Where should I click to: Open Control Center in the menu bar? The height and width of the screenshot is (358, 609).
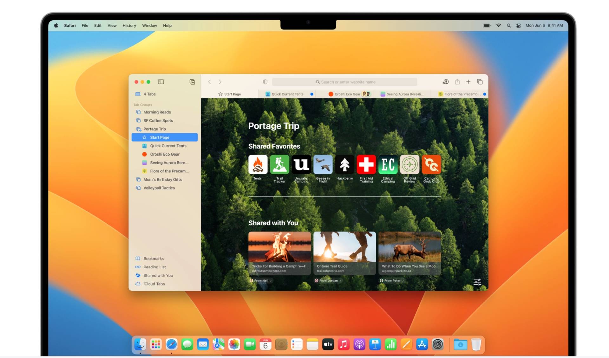tap(518, 25)
